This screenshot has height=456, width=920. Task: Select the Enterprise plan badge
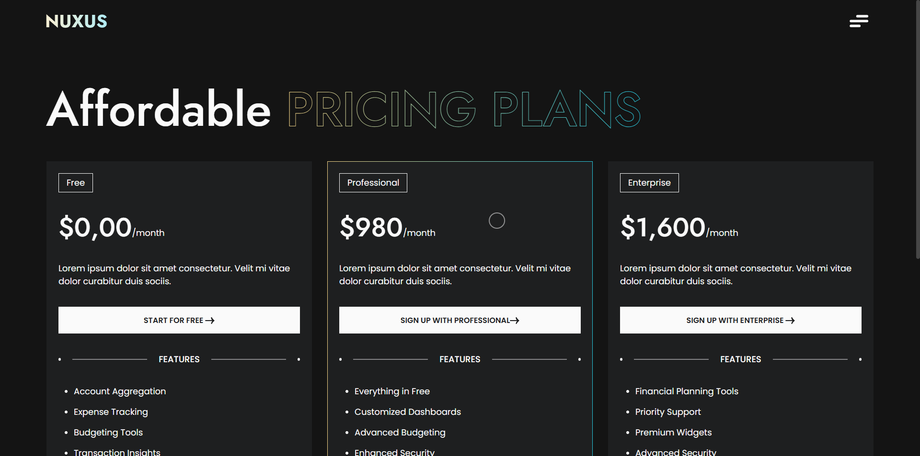[x=649, y=183]
